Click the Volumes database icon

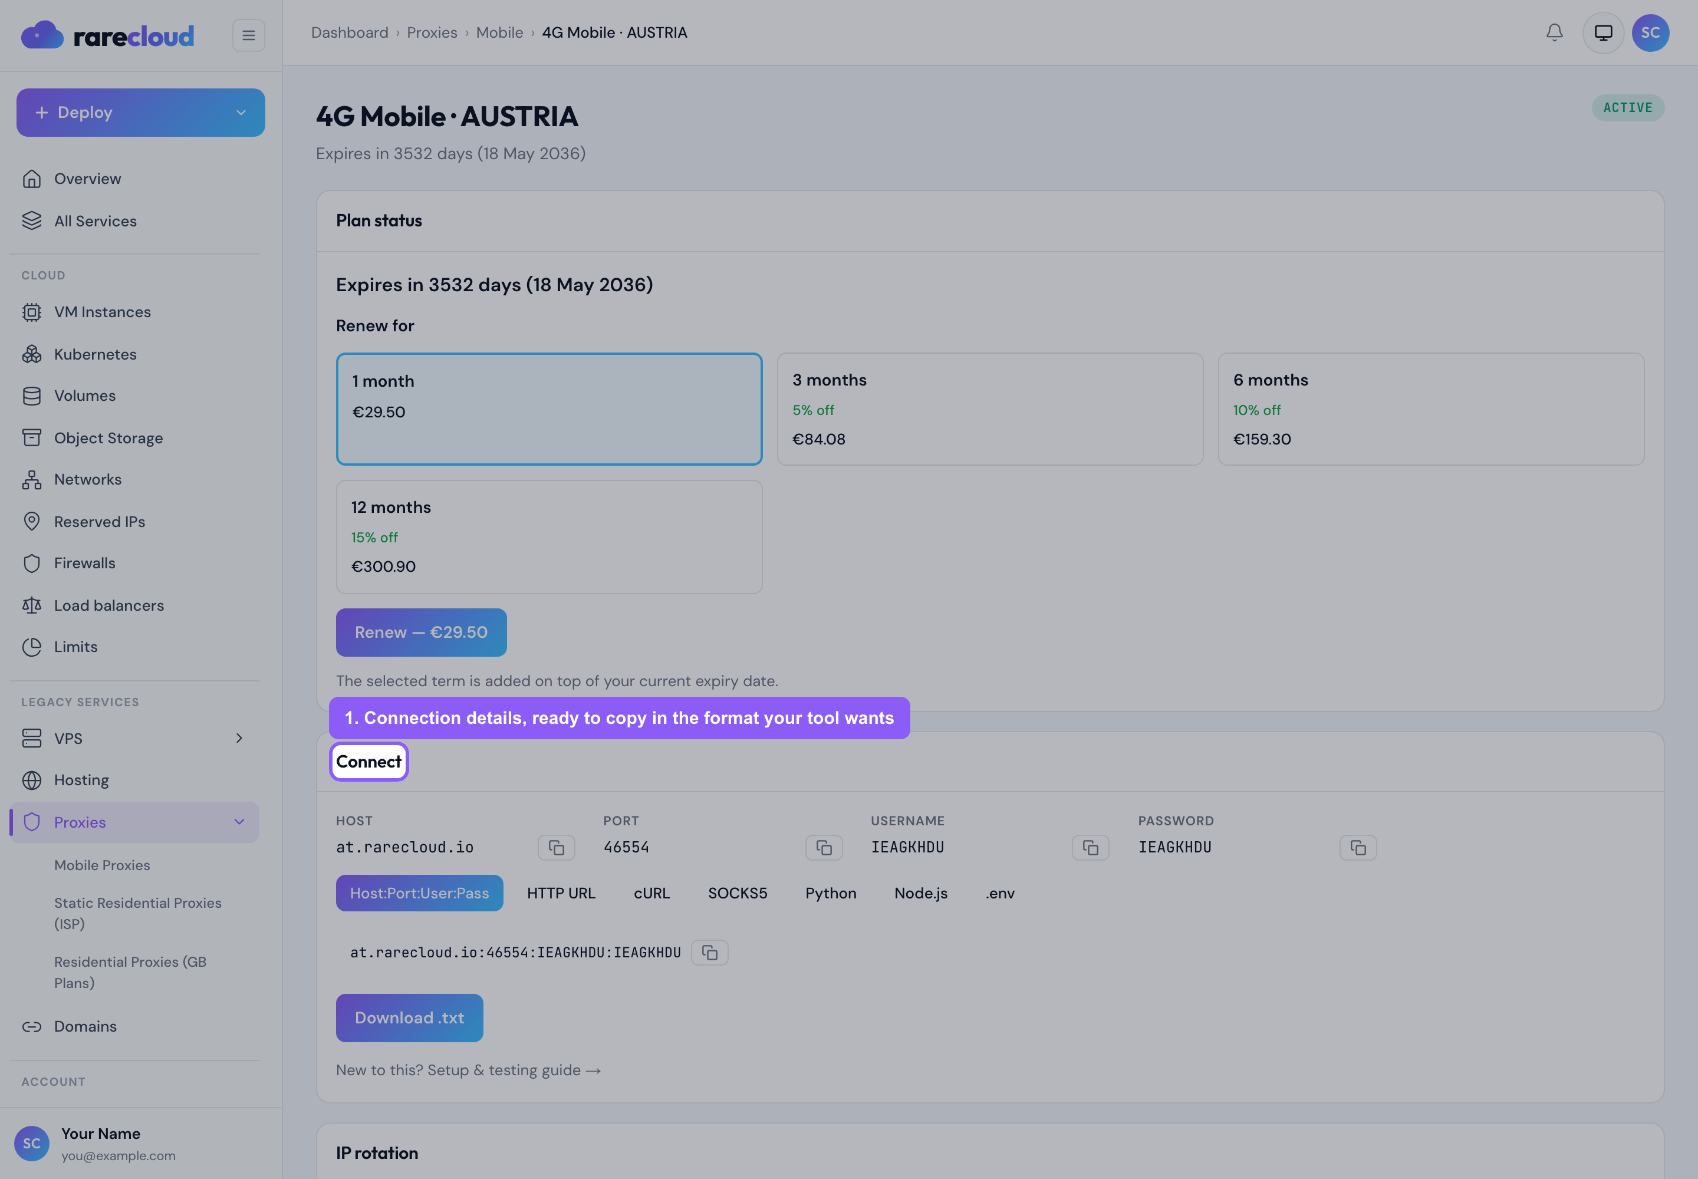click(x=32, y=396)
